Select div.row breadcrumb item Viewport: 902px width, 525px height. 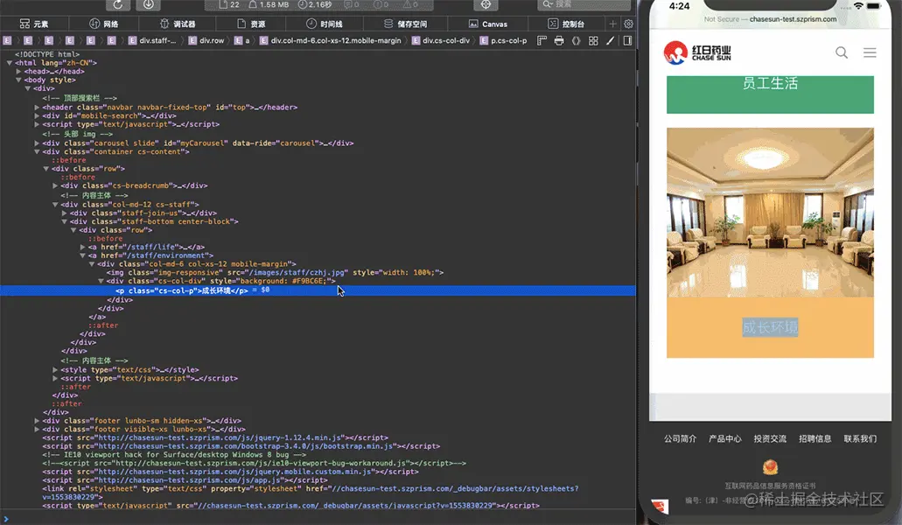pyautogui.click(x=206, y=41)
